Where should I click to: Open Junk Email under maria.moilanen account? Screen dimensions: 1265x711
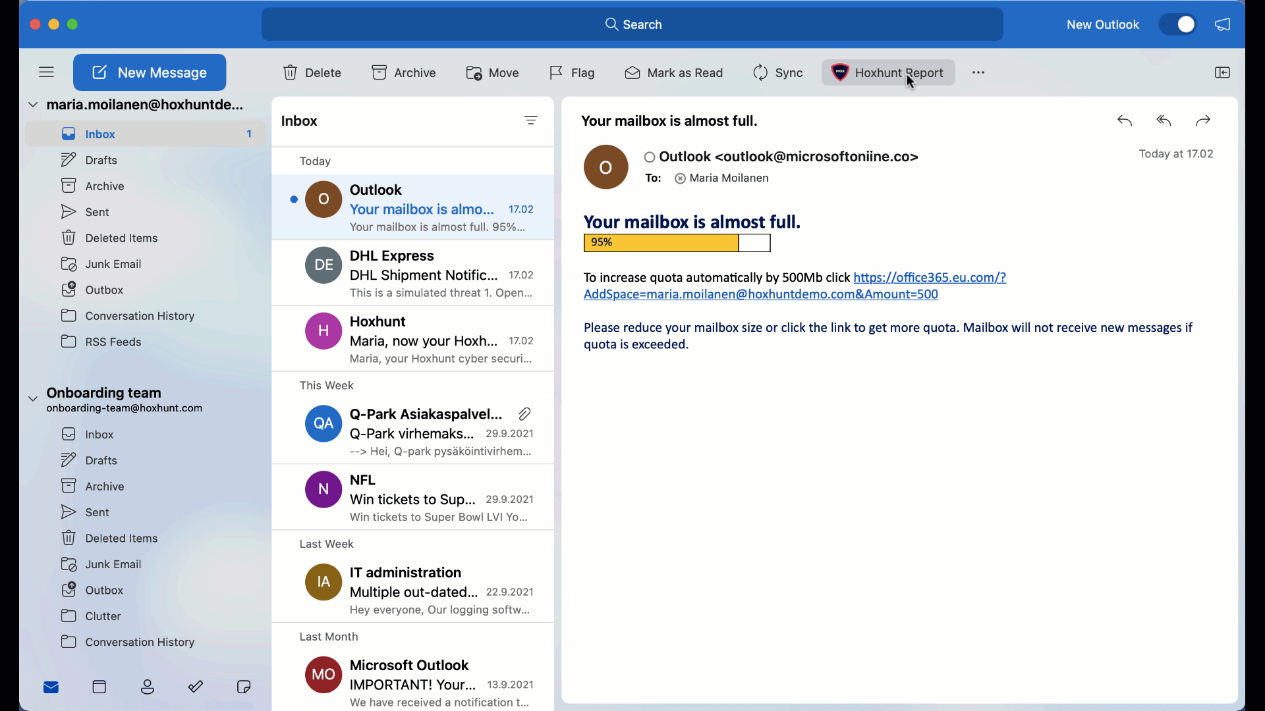(x=146, y=264)
